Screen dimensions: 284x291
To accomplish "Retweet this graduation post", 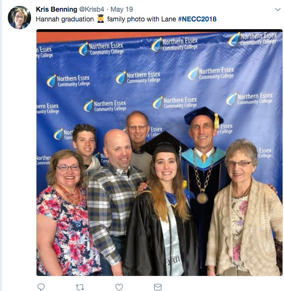I will point(80,287).
